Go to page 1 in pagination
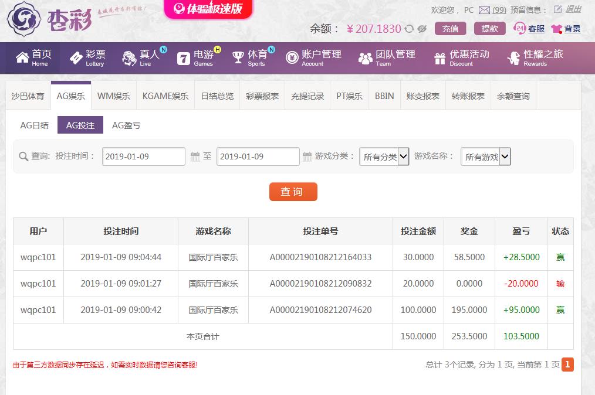Viewport: 595px width, 395px height. (x=567, y=365)
